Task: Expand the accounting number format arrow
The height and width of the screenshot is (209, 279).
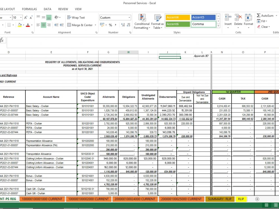Action: [106, 25]
